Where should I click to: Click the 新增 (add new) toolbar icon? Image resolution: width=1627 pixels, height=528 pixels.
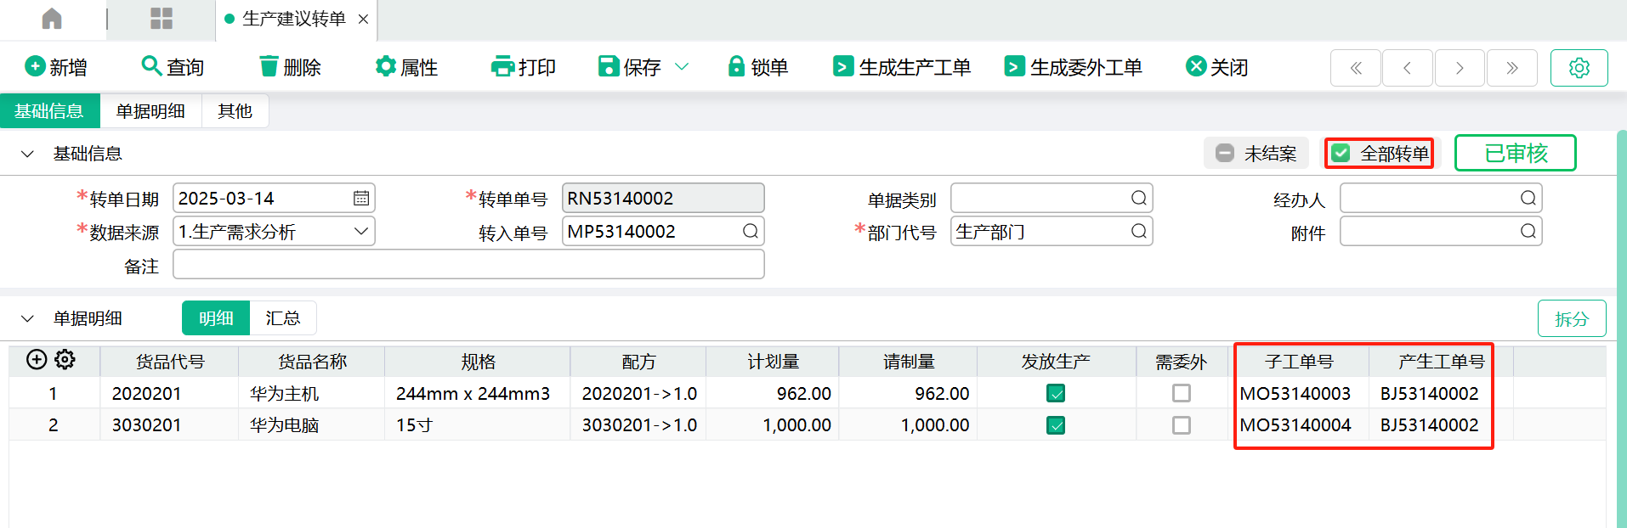[x=35, y=66]
